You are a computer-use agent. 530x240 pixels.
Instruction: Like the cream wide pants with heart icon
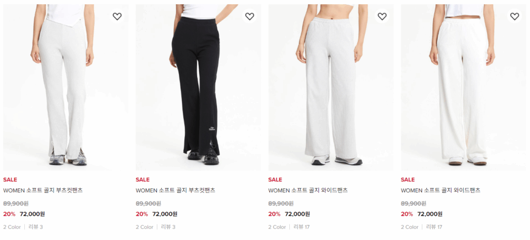[x=514, y=16]
